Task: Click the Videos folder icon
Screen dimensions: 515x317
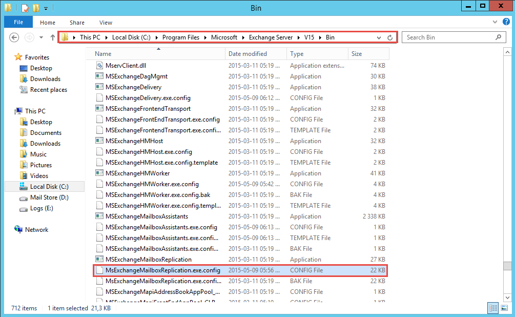Action: tap(24, 176)
